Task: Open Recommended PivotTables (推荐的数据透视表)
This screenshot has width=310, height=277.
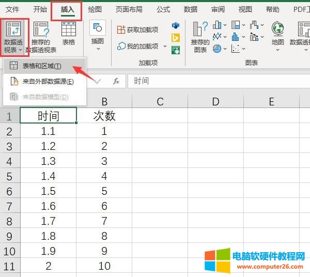Action: pos(40,36)
